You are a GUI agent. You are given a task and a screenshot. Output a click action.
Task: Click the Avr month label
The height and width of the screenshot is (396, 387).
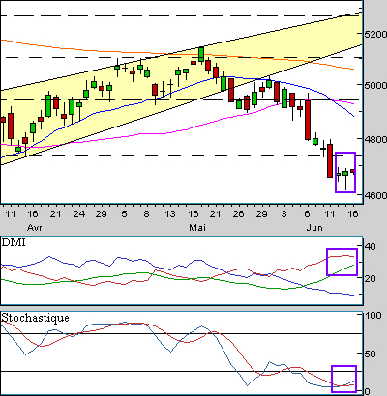click(35, 228)
